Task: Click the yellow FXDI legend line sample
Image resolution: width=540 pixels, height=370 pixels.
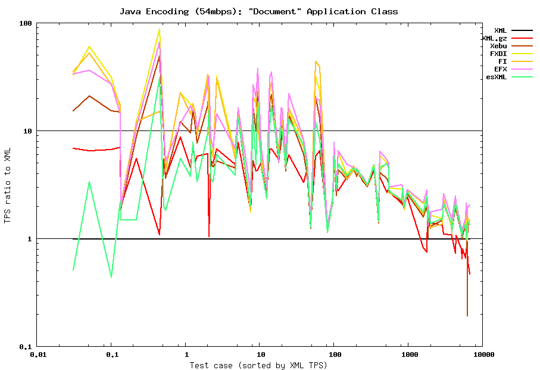Action: [522, 54]
